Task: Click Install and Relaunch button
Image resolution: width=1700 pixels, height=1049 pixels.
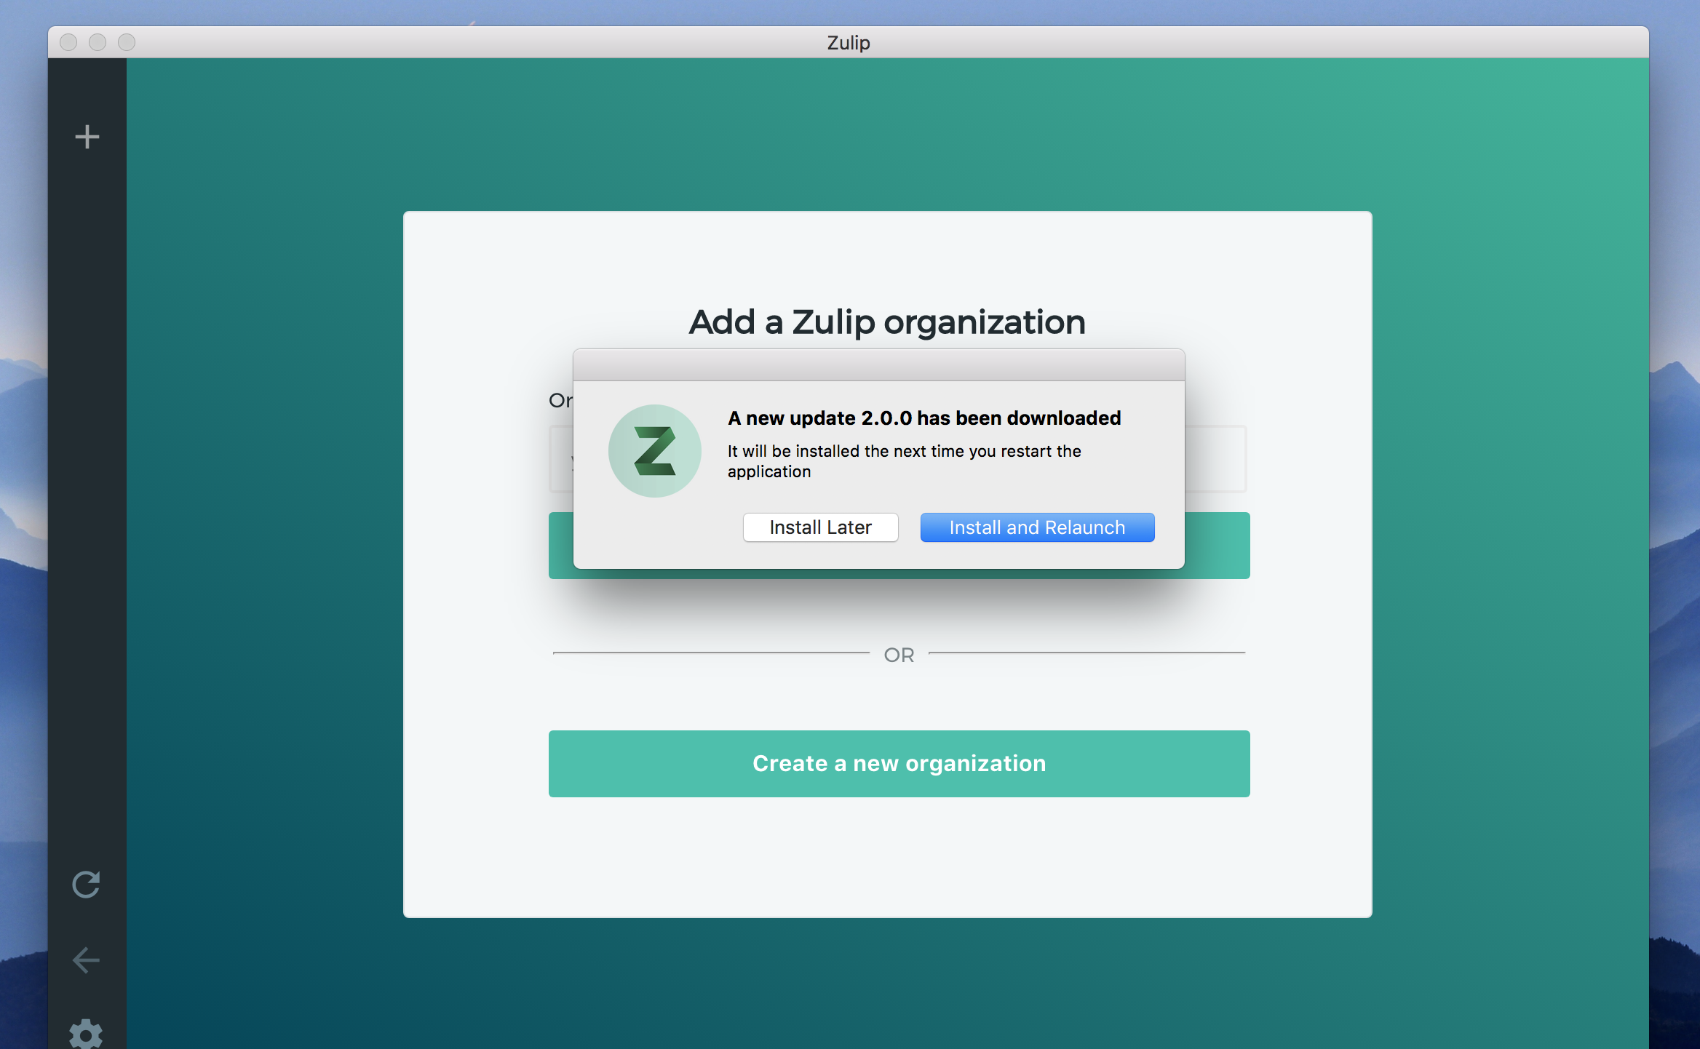Action: tap(1038, 527)
